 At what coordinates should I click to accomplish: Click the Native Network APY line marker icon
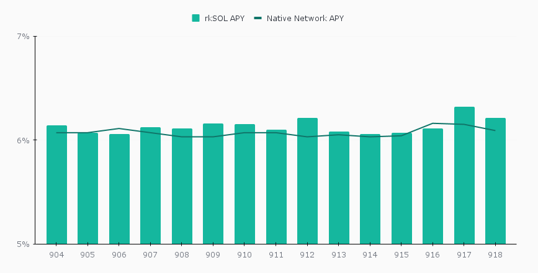point(258,19)
